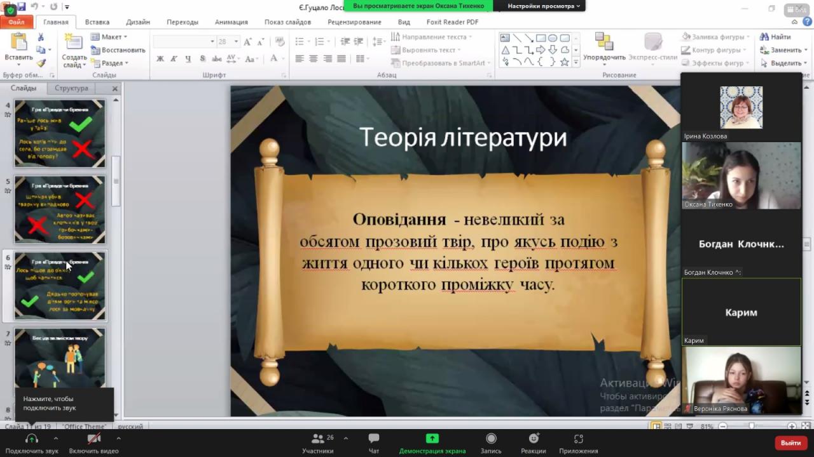
Task: Turn on video with Включить видео
Action: pyautogui.click(x=93, y=442)
